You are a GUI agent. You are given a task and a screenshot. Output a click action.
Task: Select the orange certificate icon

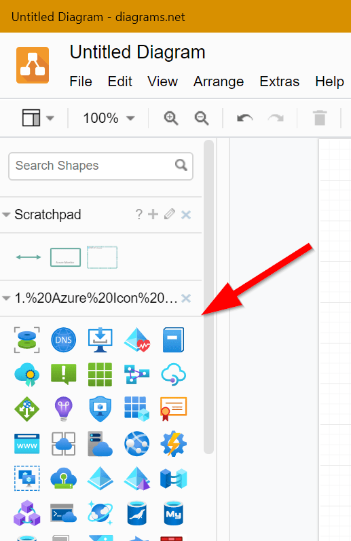[173, 409]
